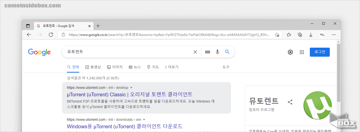The height and width of the screenshot is (132, 360).
Task: Click the browser address bar URL
Action: click(x=169, y=35)
